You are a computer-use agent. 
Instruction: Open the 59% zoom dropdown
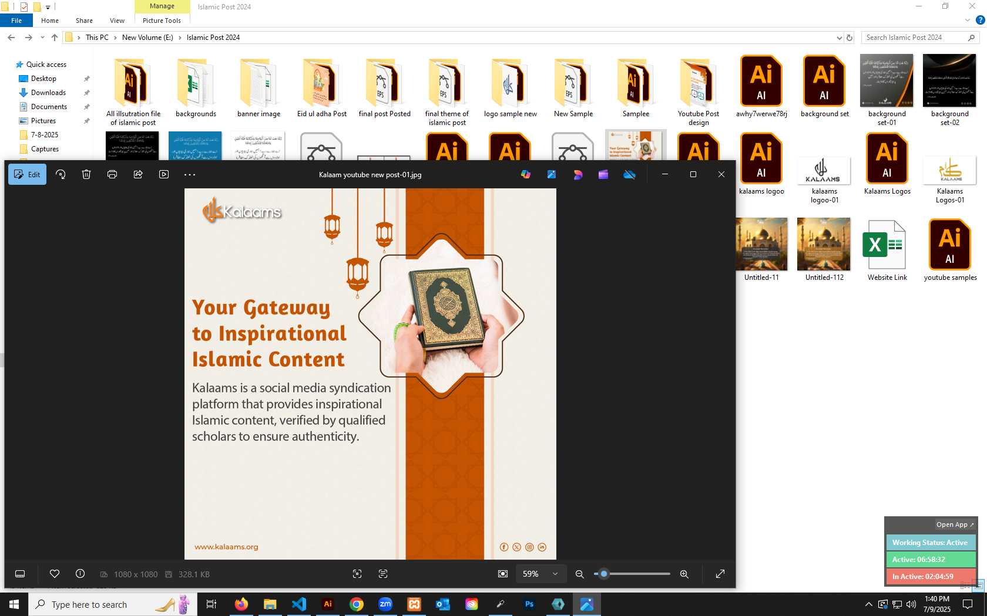540,574
